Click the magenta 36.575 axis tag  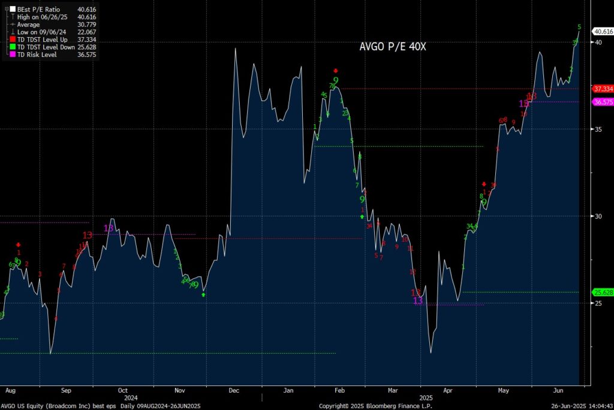click(x=603, y=102)
